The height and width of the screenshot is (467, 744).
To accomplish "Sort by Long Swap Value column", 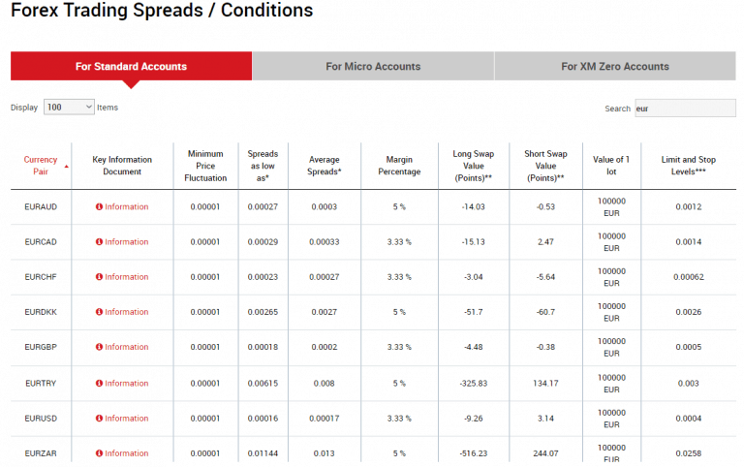I will tap(473, 166).
